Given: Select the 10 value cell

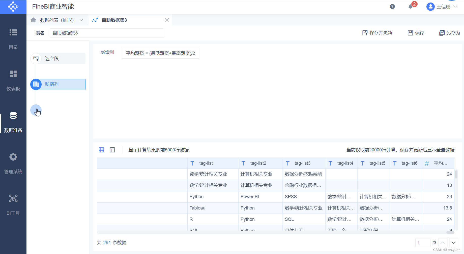Looking at the screenshot, I should click(438, 185).
